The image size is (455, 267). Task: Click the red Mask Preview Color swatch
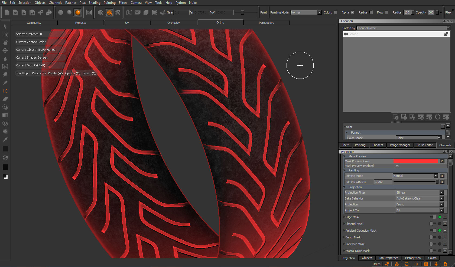click(x=416, y=161)
